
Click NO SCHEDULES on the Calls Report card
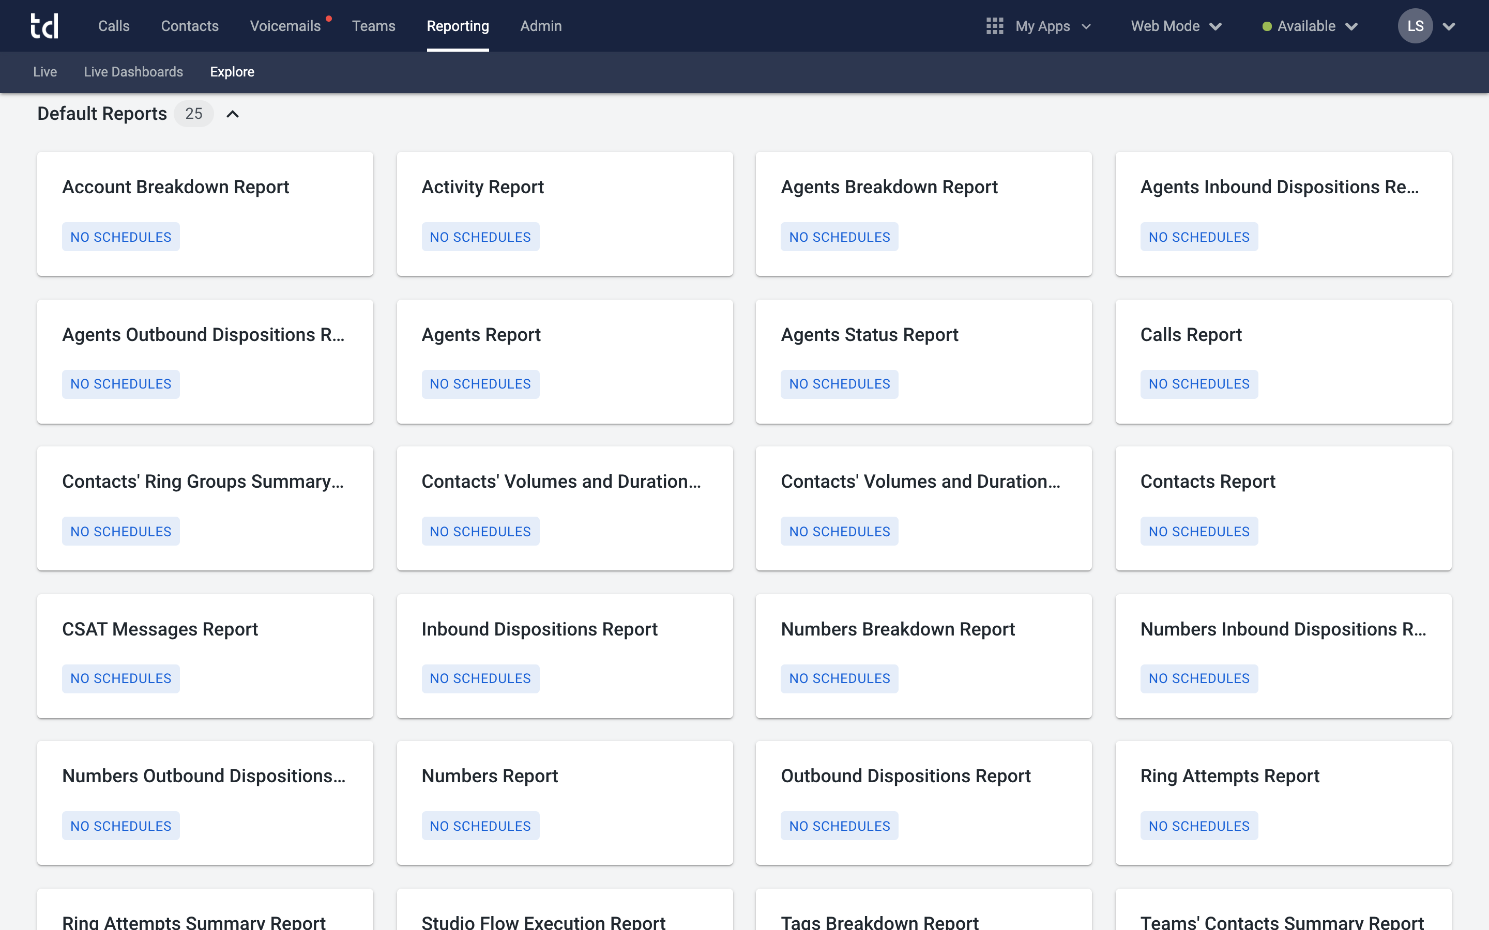point(1198,383)
